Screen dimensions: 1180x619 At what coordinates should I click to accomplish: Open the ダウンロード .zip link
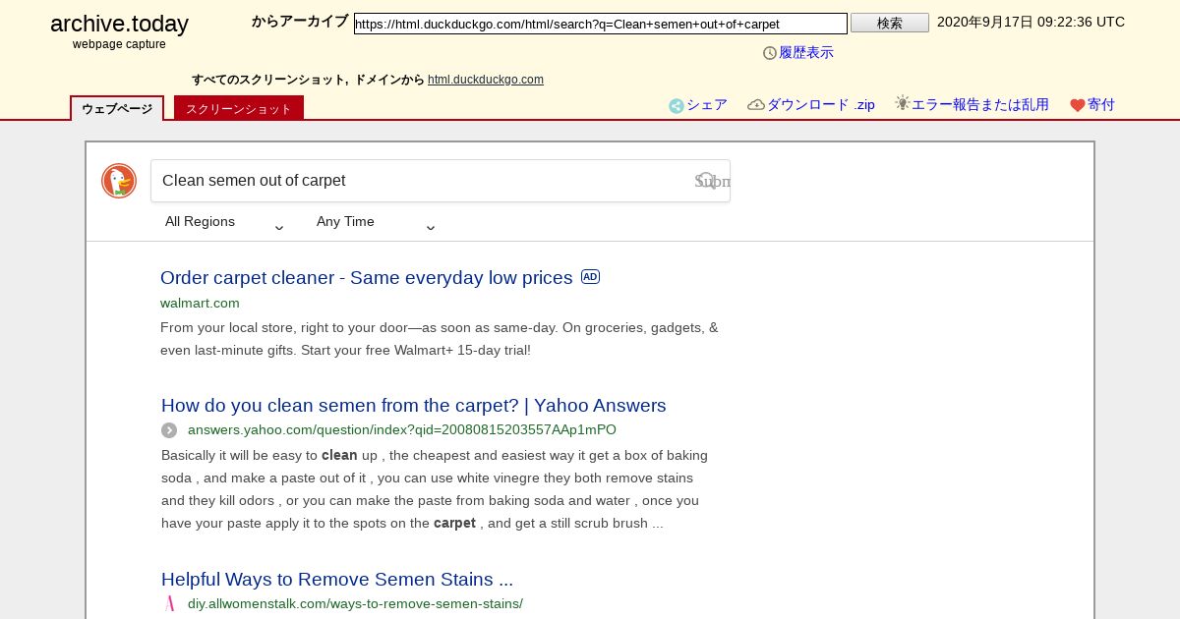coord(821,105)
